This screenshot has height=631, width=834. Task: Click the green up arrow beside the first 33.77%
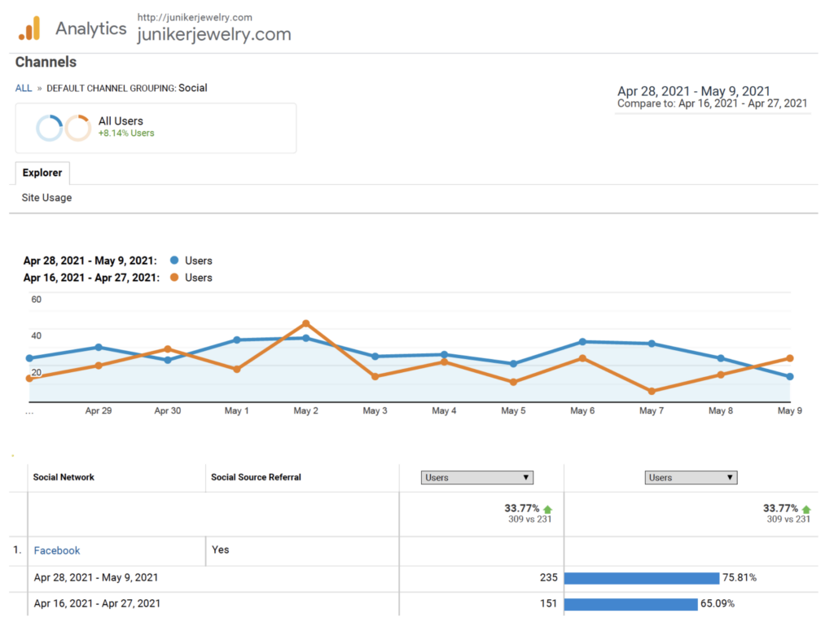click(548, 509)
